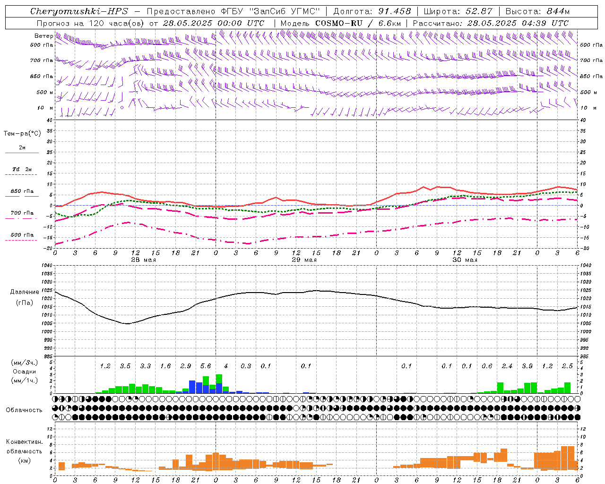Click the date label '30 мая'
The width and height of the screenshot is (605, 484).
(465, 260)
